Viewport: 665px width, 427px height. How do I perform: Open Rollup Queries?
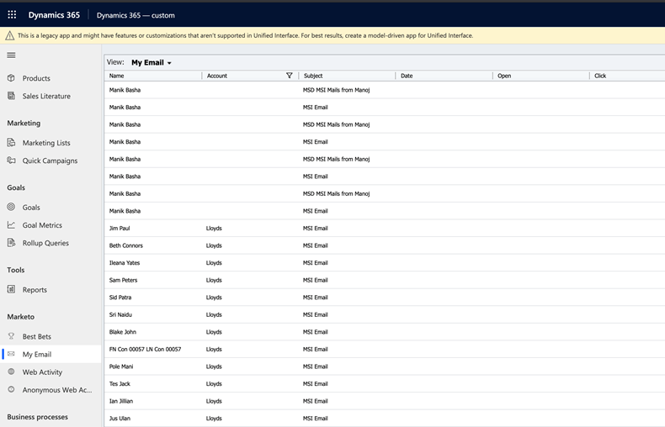45,243
